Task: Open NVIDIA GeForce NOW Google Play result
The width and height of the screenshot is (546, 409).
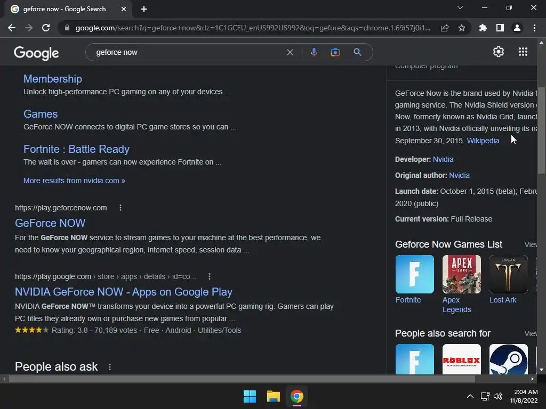Action: click(124, 292)
